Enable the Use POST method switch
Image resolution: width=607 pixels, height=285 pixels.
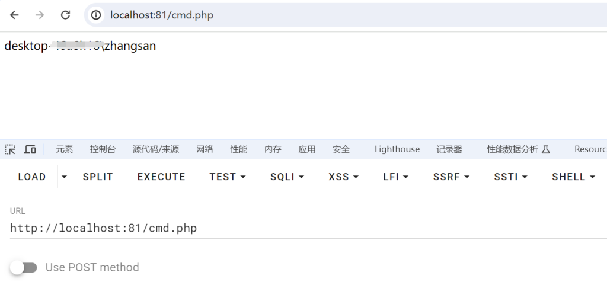[x=23, y=268]
